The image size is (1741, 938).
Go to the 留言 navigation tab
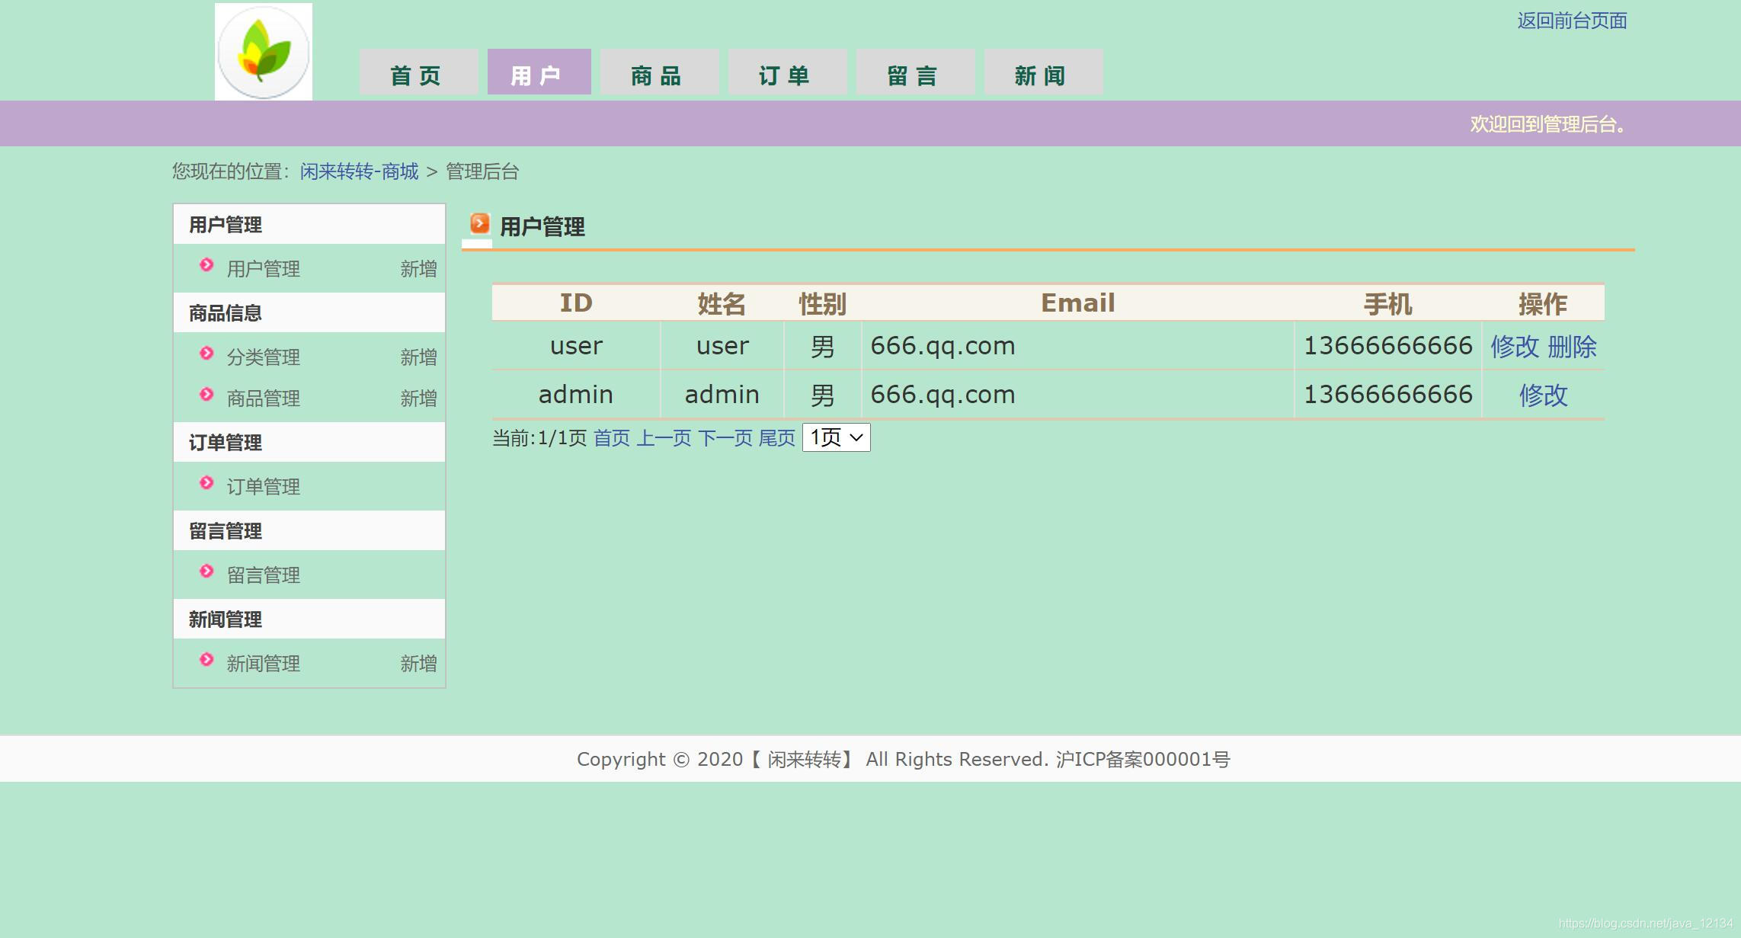point(915,74)
